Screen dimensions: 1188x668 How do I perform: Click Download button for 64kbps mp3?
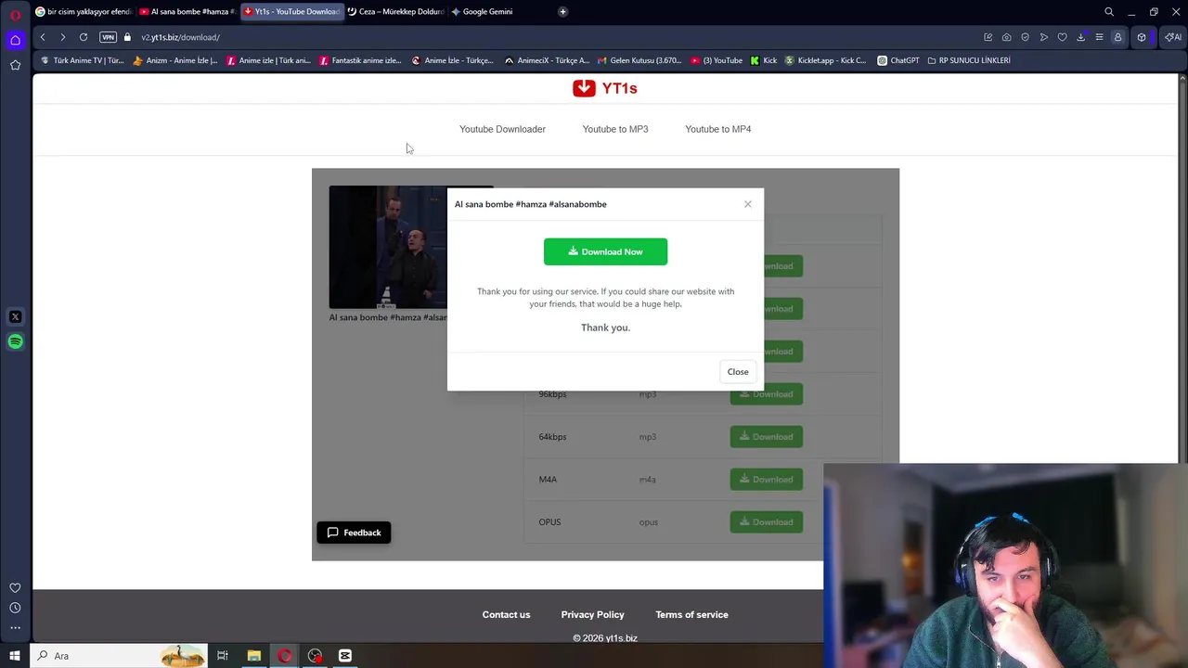click(x=767, y=437)
